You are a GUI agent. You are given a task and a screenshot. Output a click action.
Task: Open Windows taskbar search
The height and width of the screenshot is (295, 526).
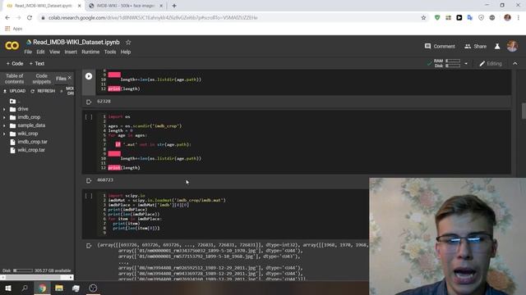click(25, 288)
